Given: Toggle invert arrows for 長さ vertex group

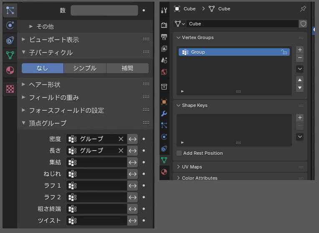Looking at the screenshot, I should pos(133,151).
